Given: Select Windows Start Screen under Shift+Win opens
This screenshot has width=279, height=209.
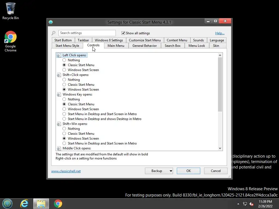Looking at the screenshot, I should pos(64,139).
